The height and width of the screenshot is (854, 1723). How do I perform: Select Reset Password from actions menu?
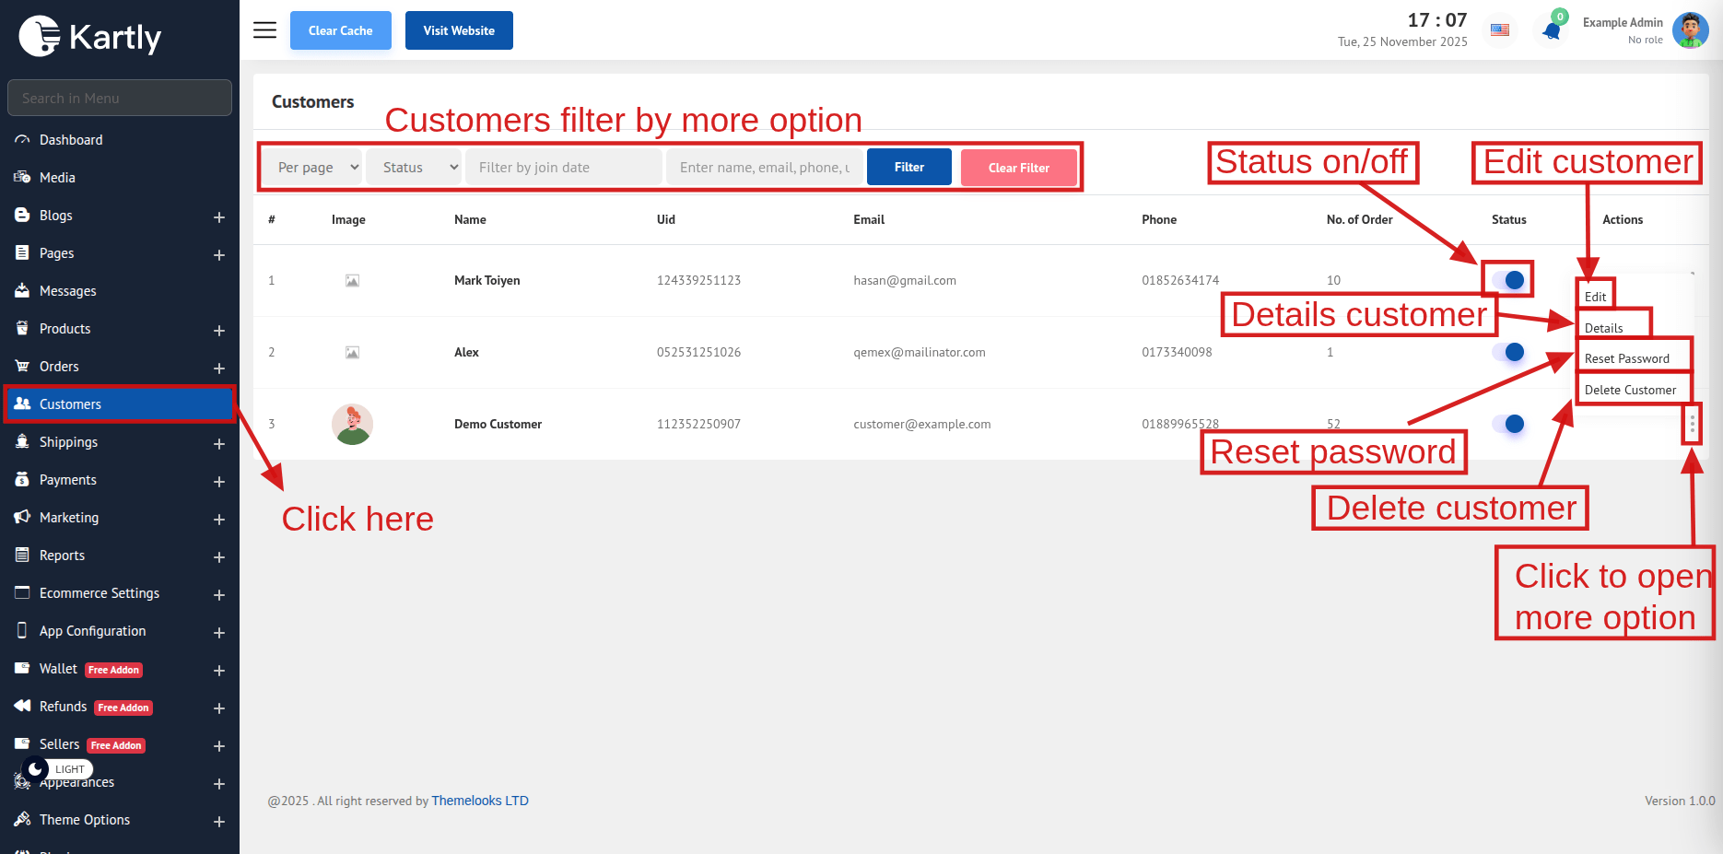1626,358
